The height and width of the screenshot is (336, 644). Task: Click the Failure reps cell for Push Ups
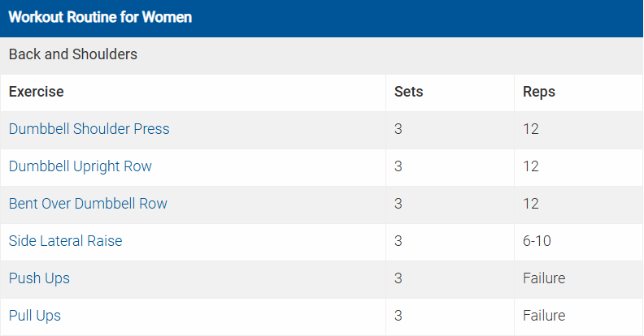544,278
